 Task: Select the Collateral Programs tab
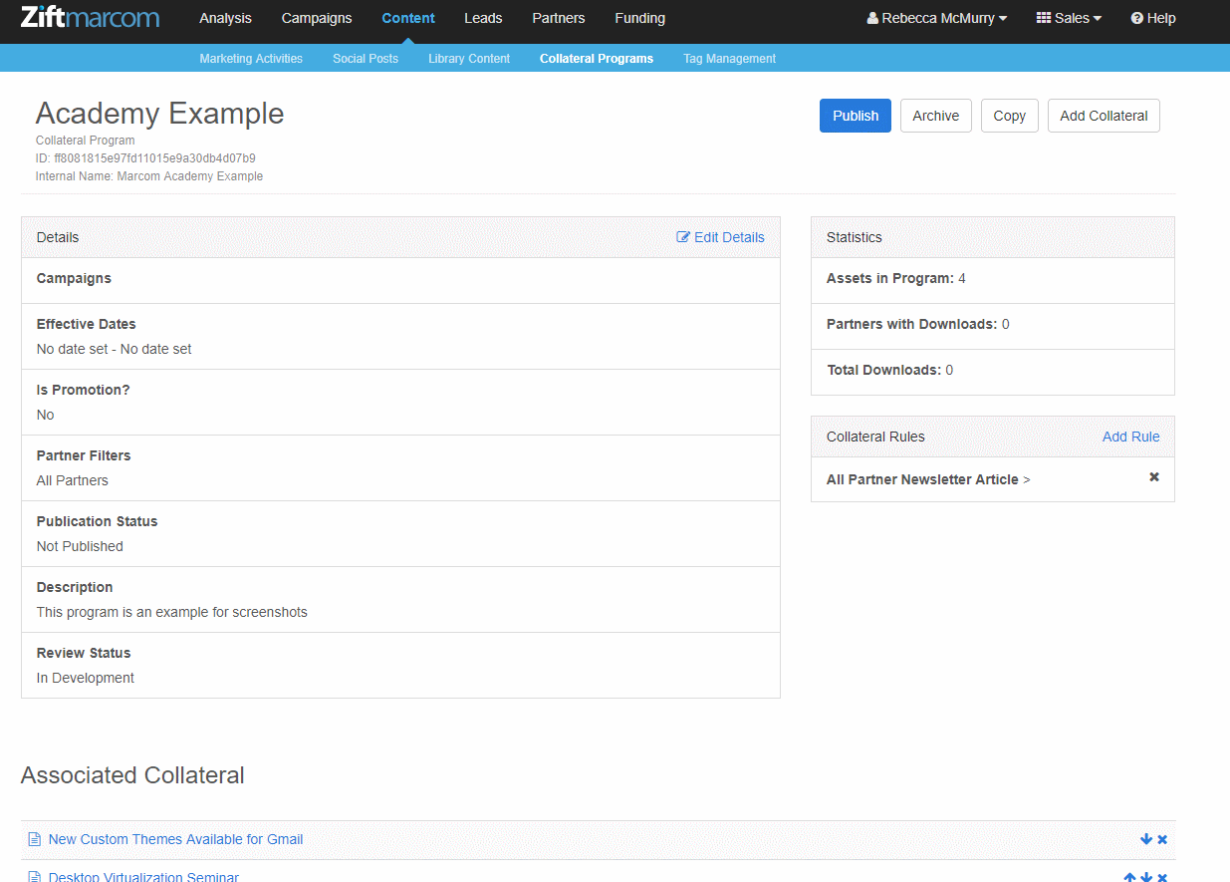point(597,59)
